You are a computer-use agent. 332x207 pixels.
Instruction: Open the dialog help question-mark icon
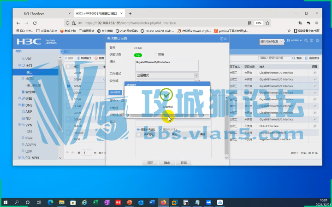tap(221, 39)
